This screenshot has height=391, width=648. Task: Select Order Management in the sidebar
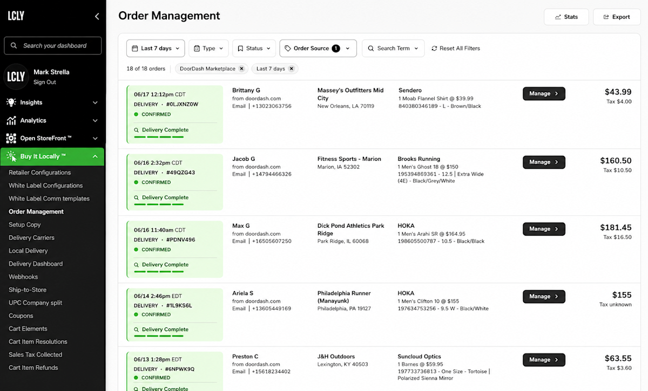[x=36, y=212]
